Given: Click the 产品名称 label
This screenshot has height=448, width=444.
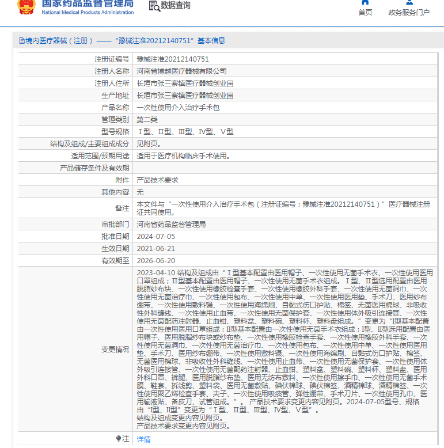Looking at the screenshot, I should point(115,108).
